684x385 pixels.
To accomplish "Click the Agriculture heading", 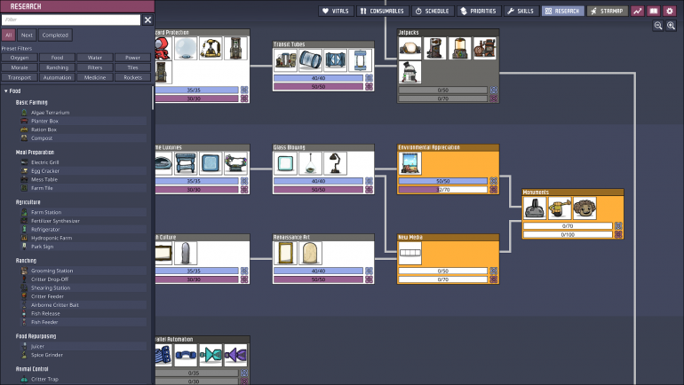I will click(x=28, y=202).
